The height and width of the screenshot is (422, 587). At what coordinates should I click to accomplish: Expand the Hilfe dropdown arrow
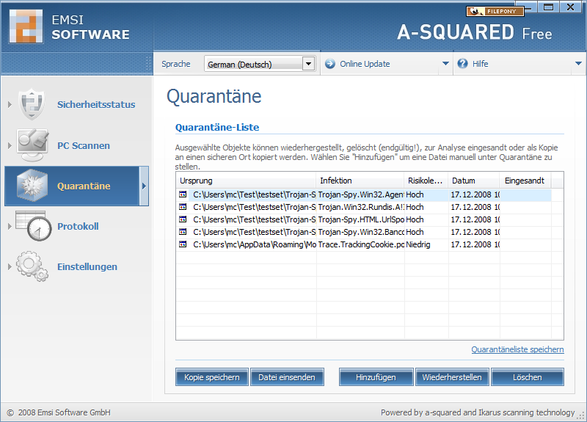(578, 64)
